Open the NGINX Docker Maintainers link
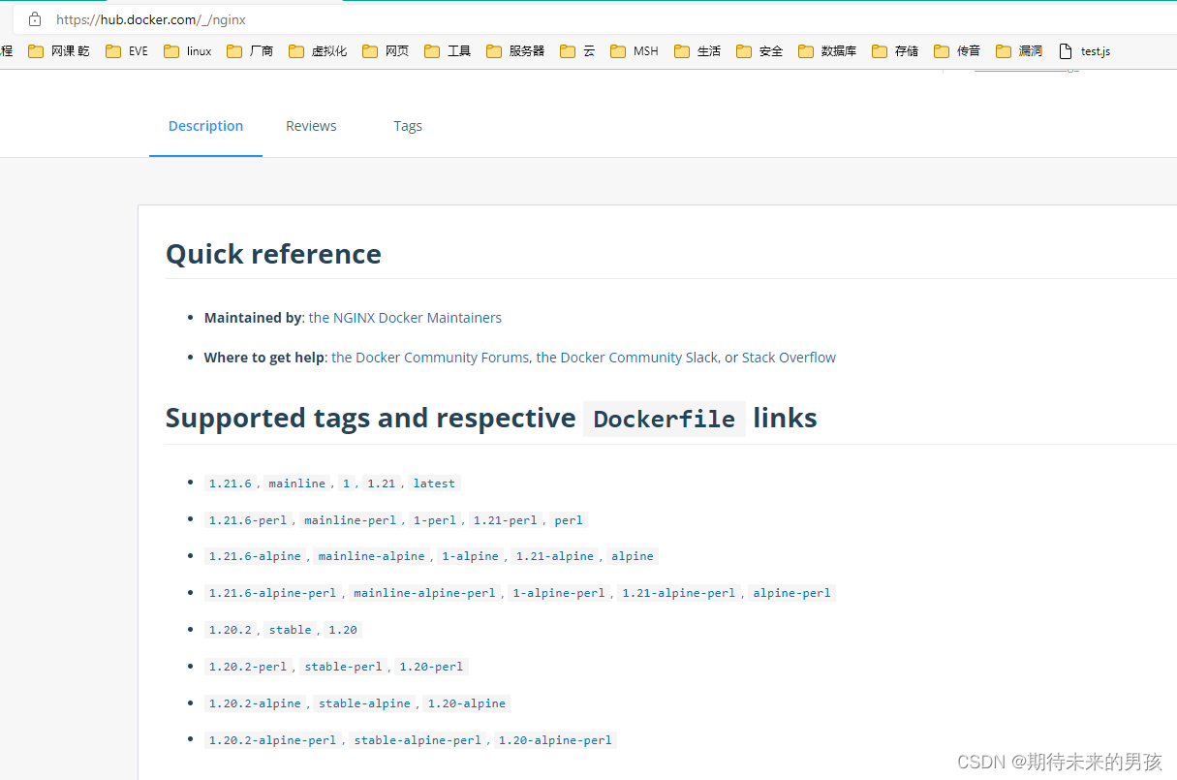This screenshot has height=780, width=1177. coord(405,318)
